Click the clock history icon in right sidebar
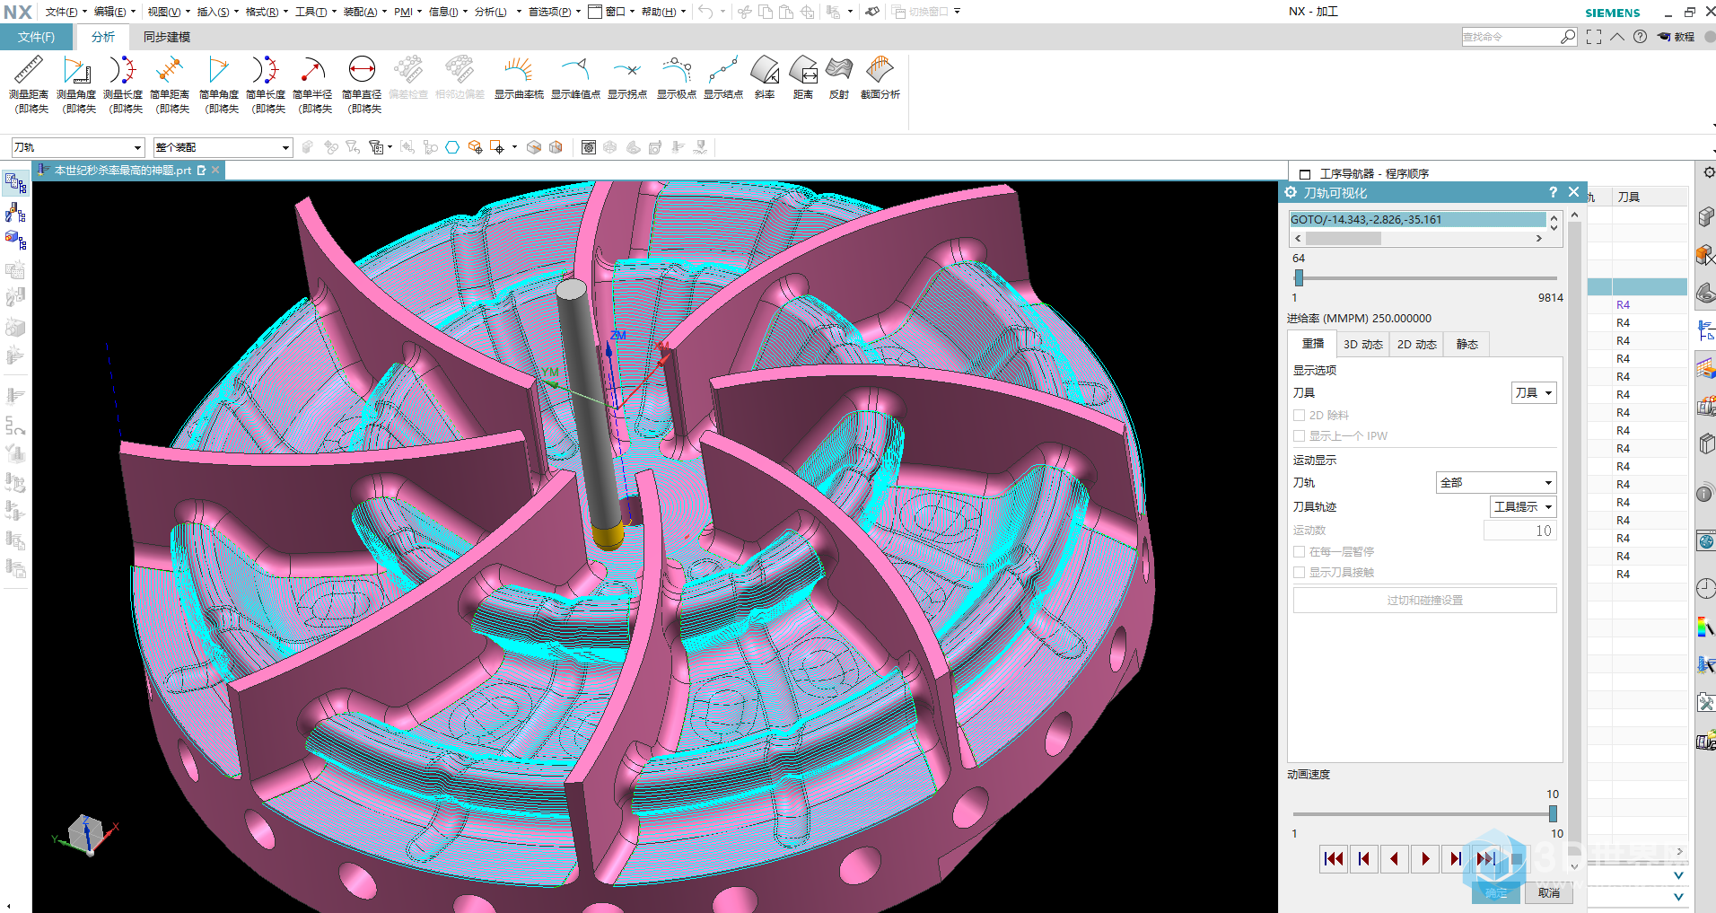 coord(1705,588)
